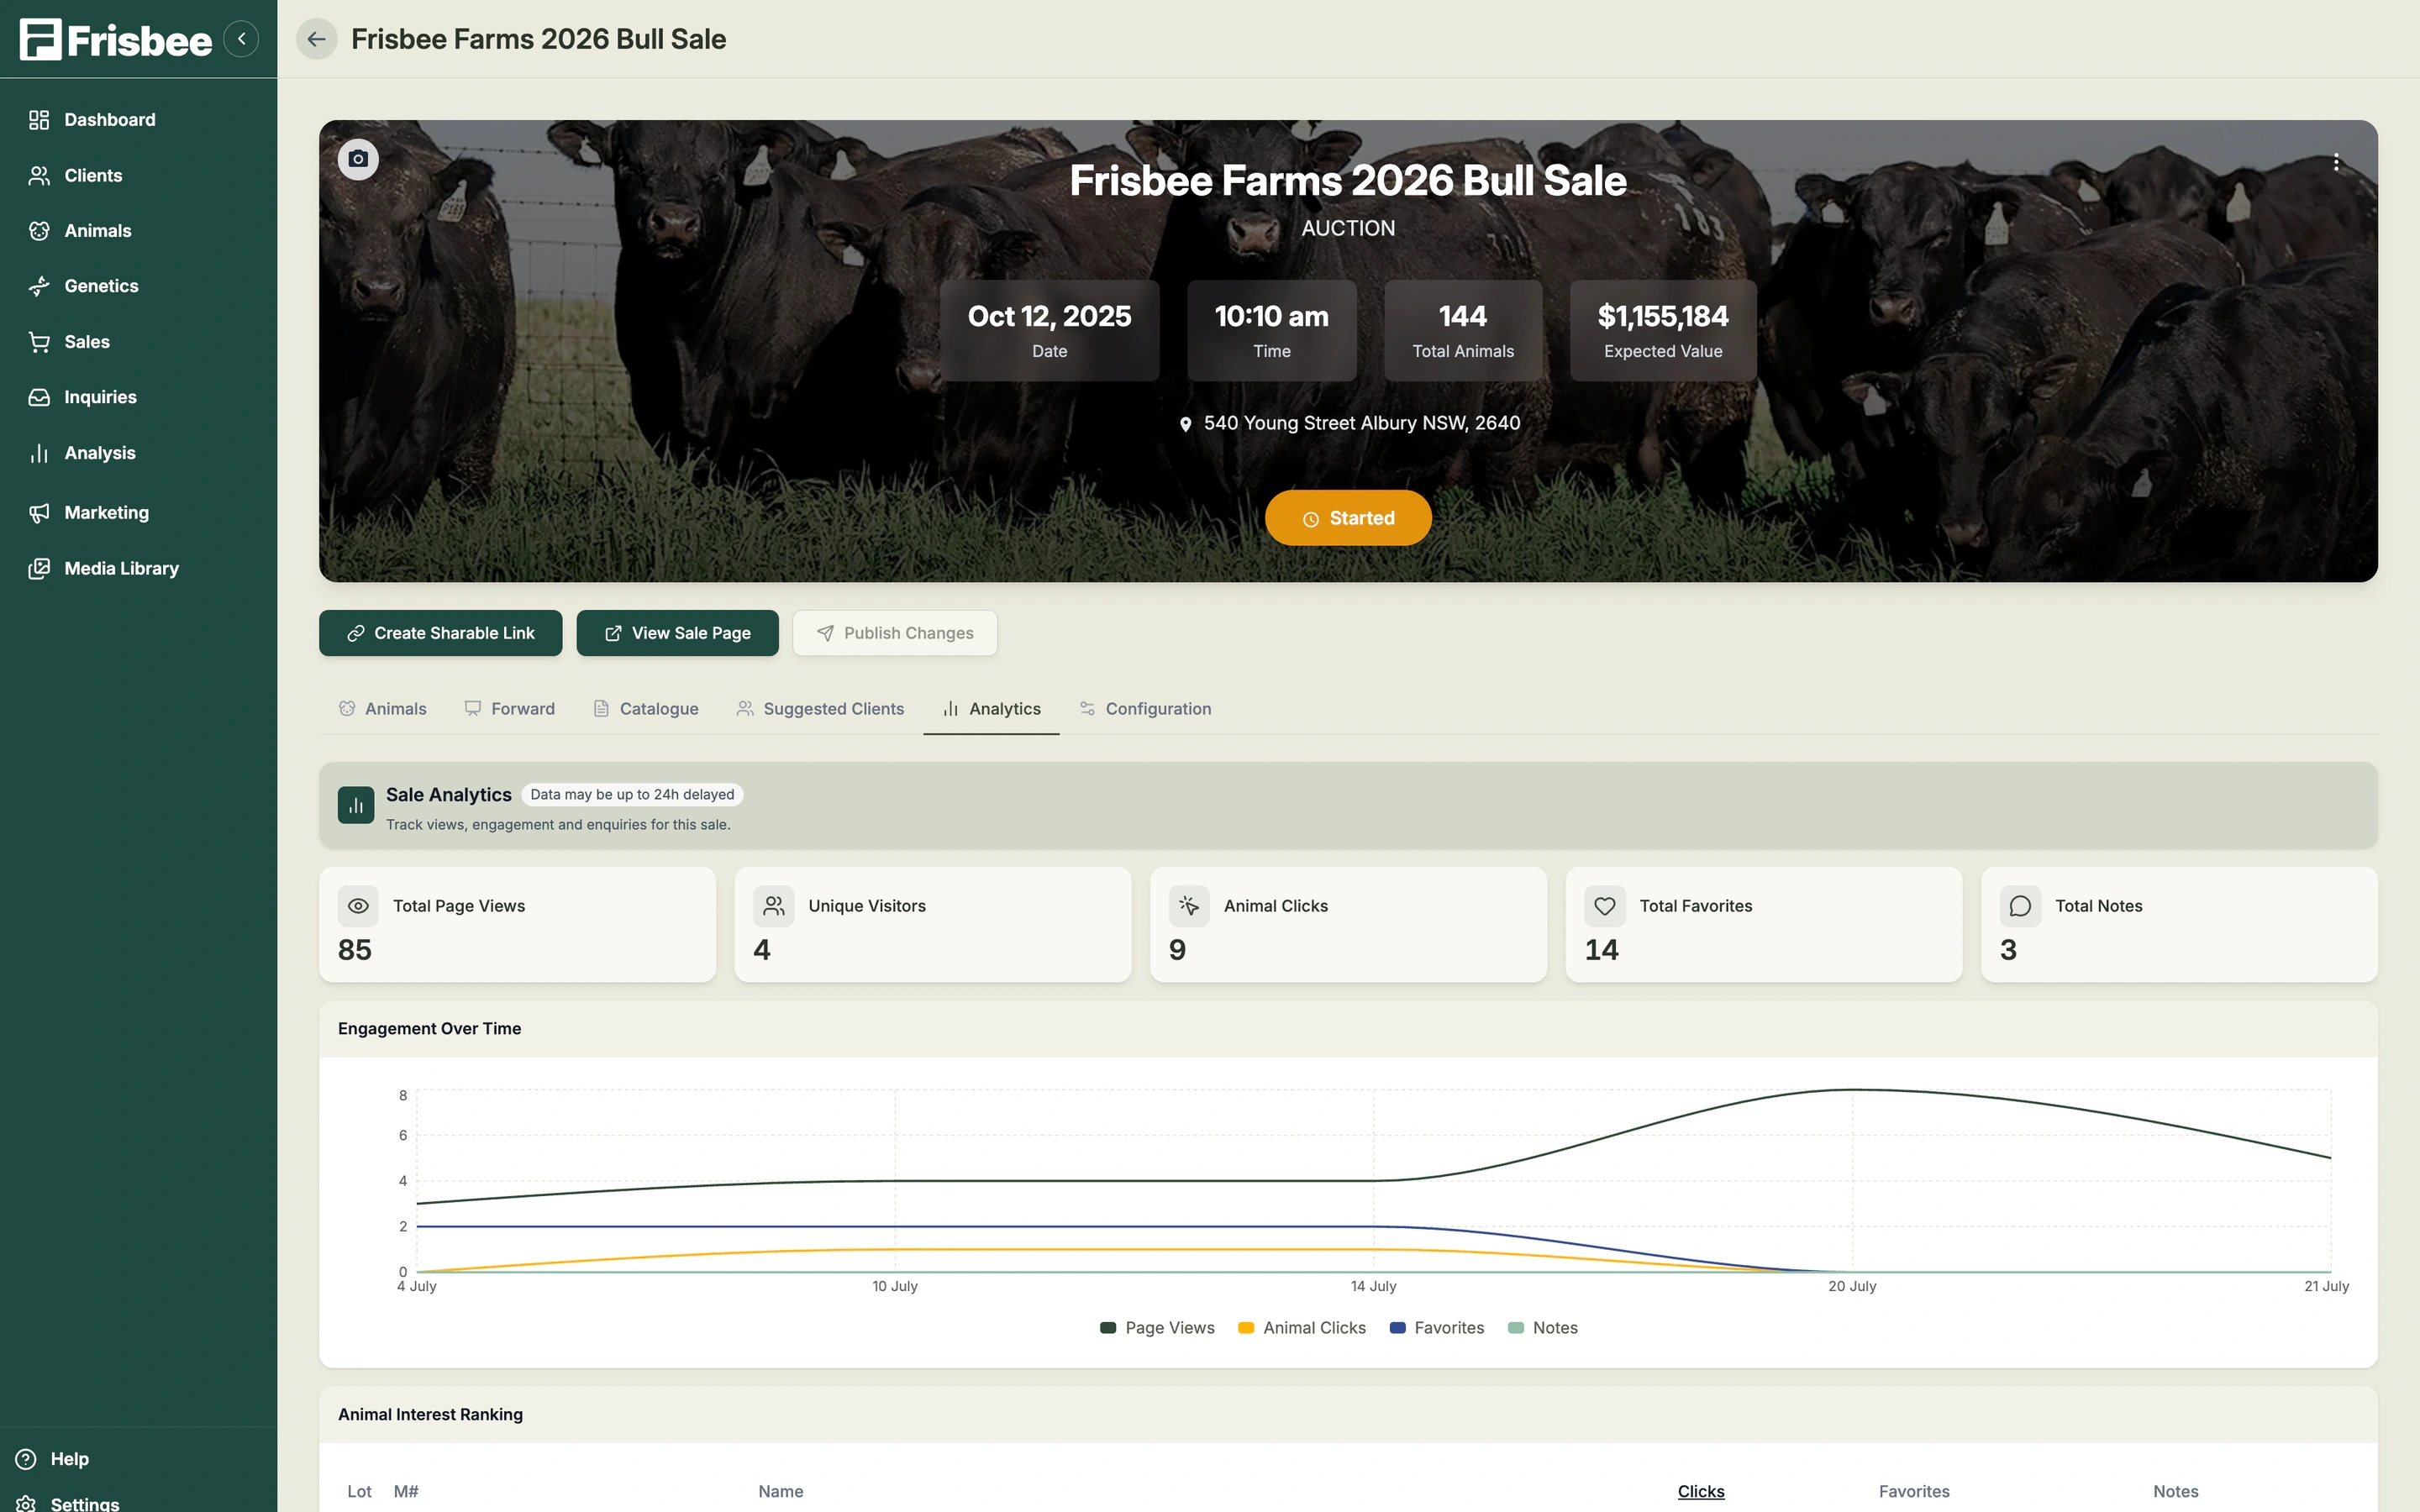Click the Dashboard grid icon
The image size is (2420, 1512).
(x=39, y=120)
